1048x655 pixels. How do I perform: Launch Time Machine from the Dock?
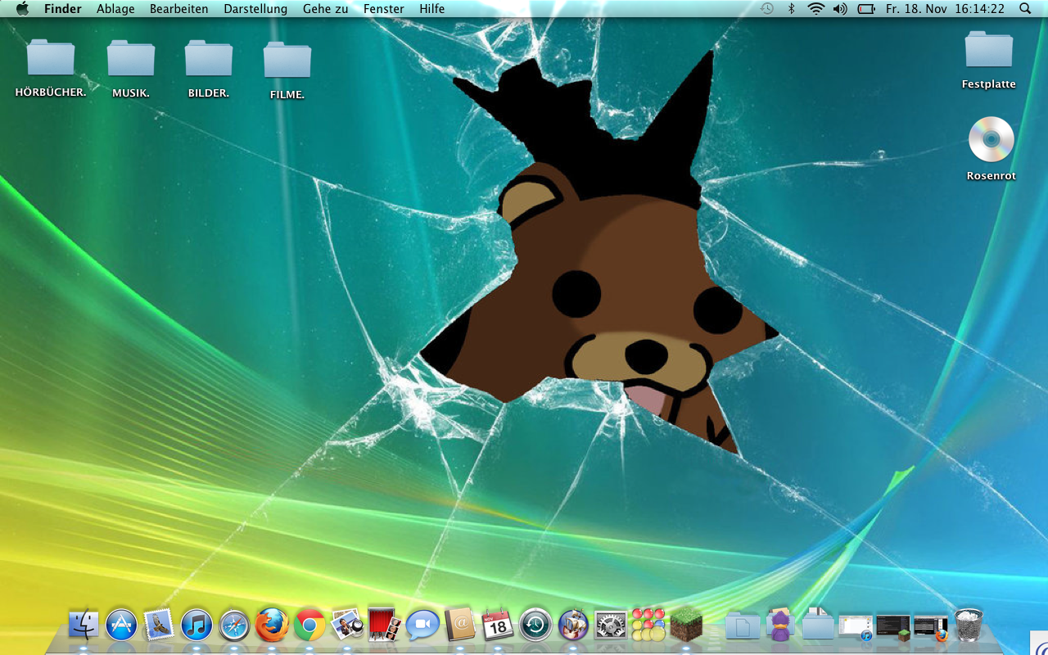(x=535, y=626)
